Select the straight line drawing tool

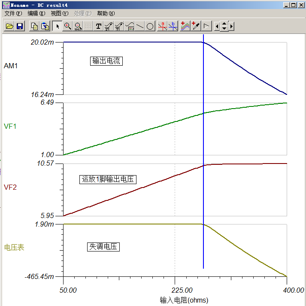[x=140, y=27]
